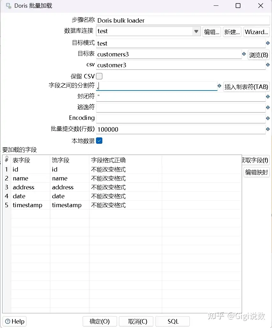The width and height of the screenshot is (272, 328).
Task: Click variable icon beside 目标模式 field
Action: click(268, 43)
